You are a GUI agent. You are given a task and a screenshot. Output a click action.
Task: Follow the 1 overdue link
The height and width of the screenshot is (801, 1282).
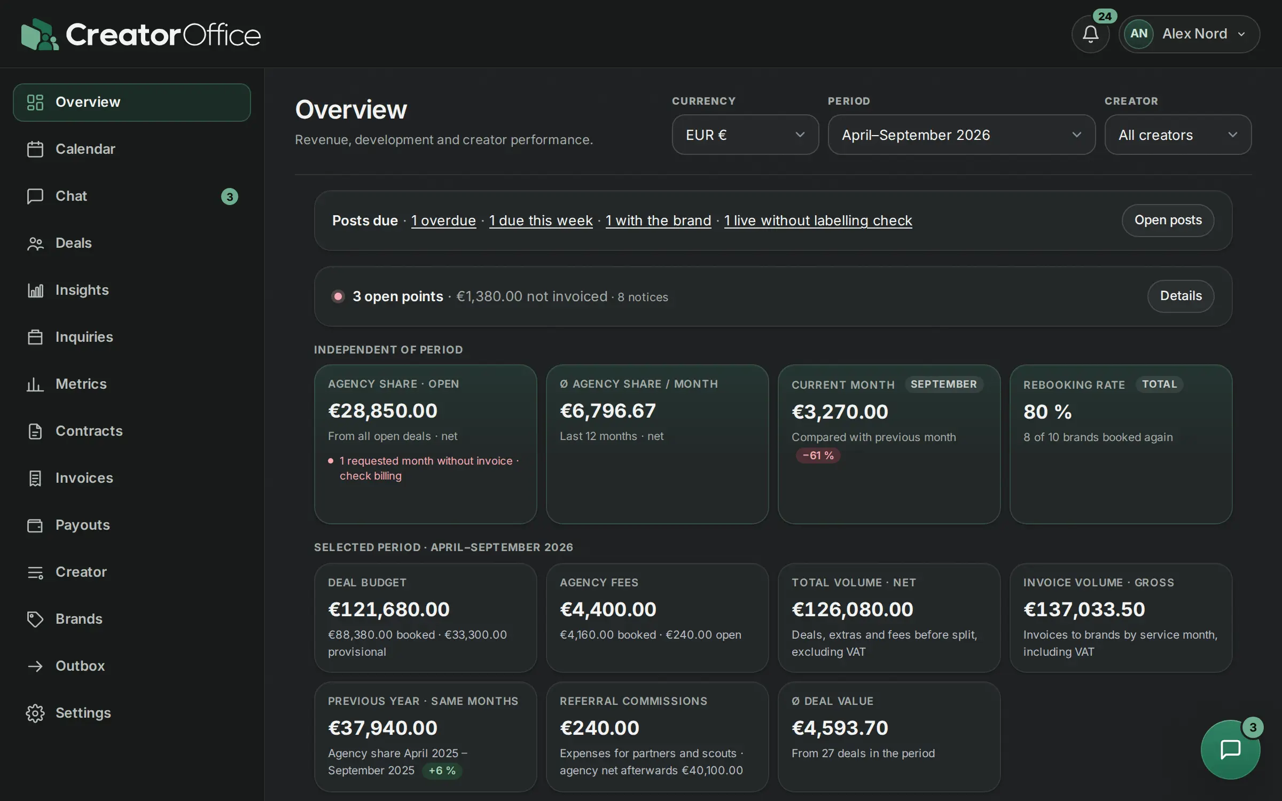pyautogui.click(x=443, y=221)
